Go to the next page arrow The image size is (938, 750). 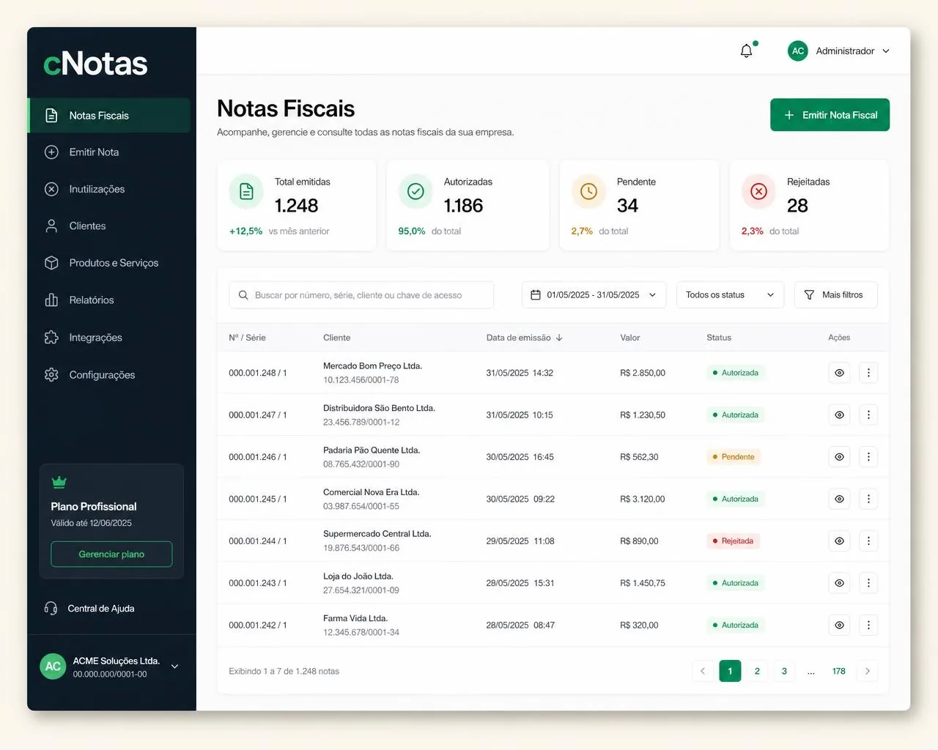coord(868,671)
